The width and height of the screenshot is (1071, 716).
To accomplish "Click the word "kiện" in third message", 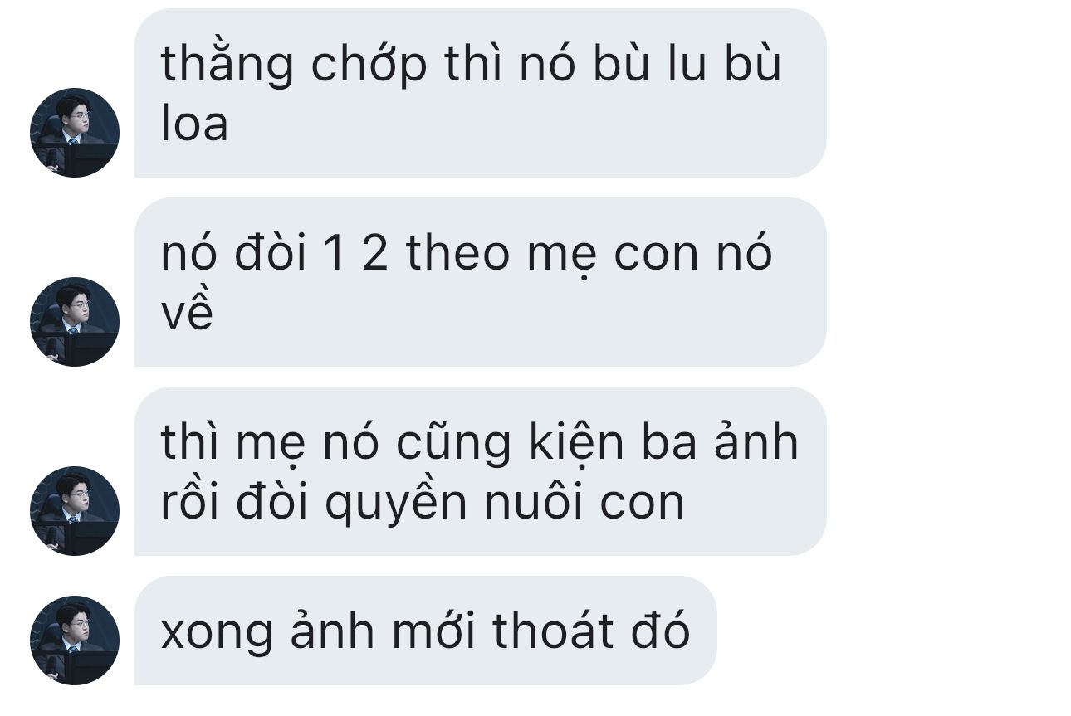I will 580,441.
